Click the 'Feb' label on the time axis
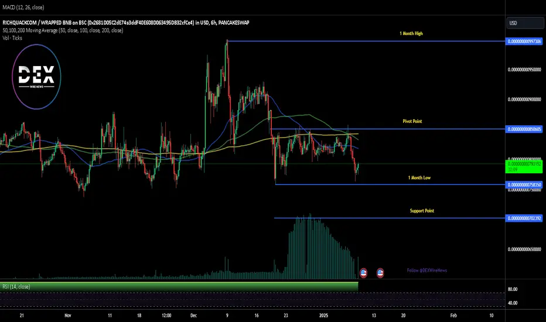 453,316
